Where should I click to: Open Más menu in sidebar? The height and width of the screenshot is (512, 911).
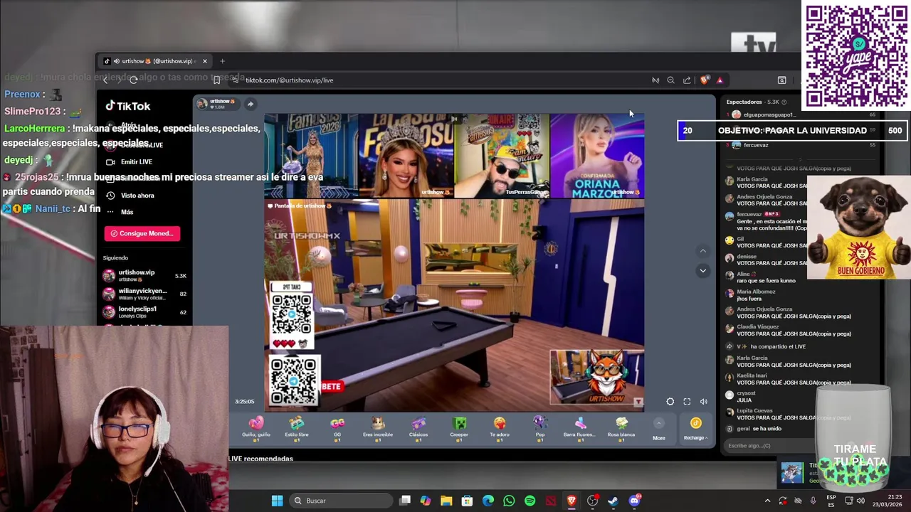127,212
